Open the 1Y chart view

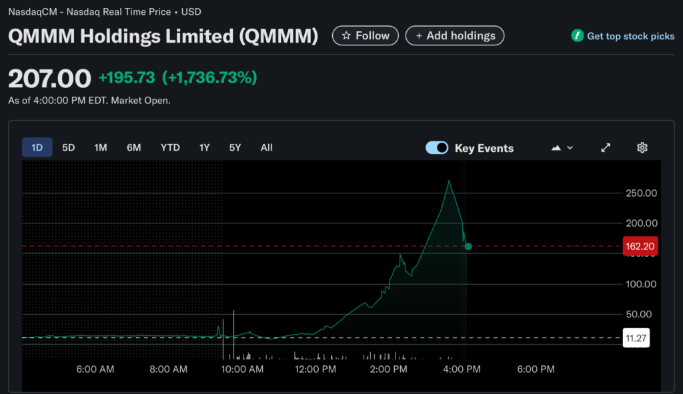(x=204, y=147)
